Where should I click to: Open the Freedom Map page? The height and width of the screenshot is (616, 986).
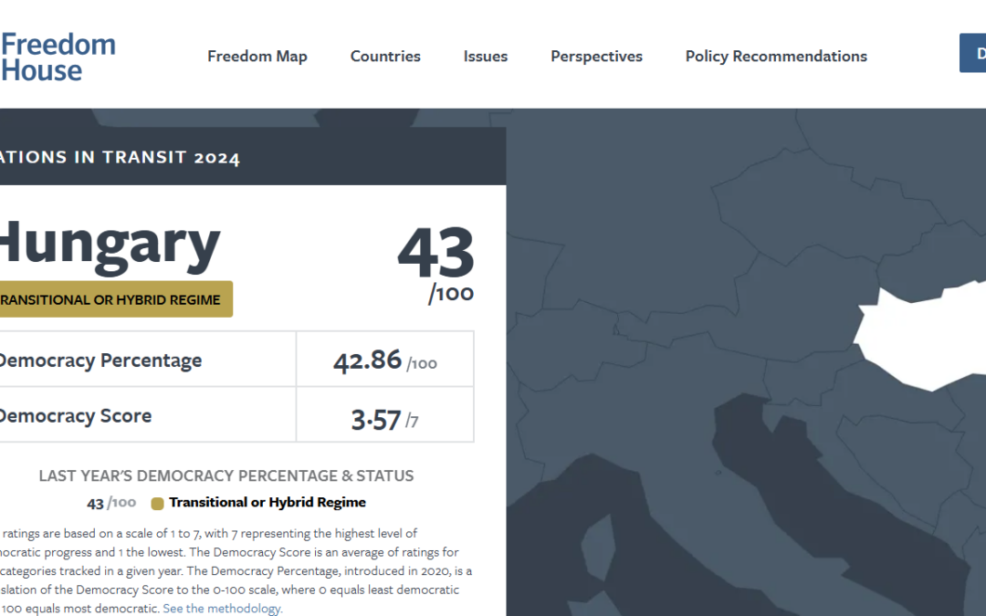pyautogui.click(x=257, y=56)
